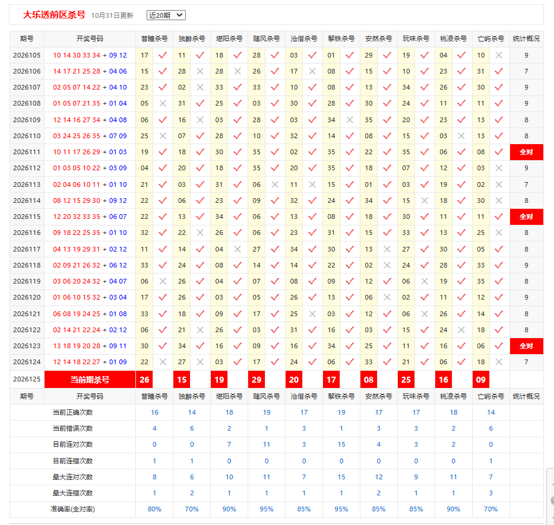Screen dimensions: 554x525
Task: Click the check mark under 安然杀号 in row 2026111
Action: pyautogui.click(x=387, y=152)
